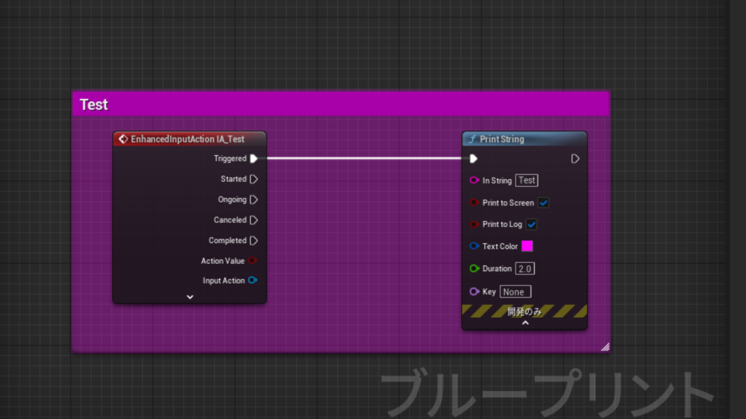Click the Key input pin
The image size is (746, 419).
(474, 292)
